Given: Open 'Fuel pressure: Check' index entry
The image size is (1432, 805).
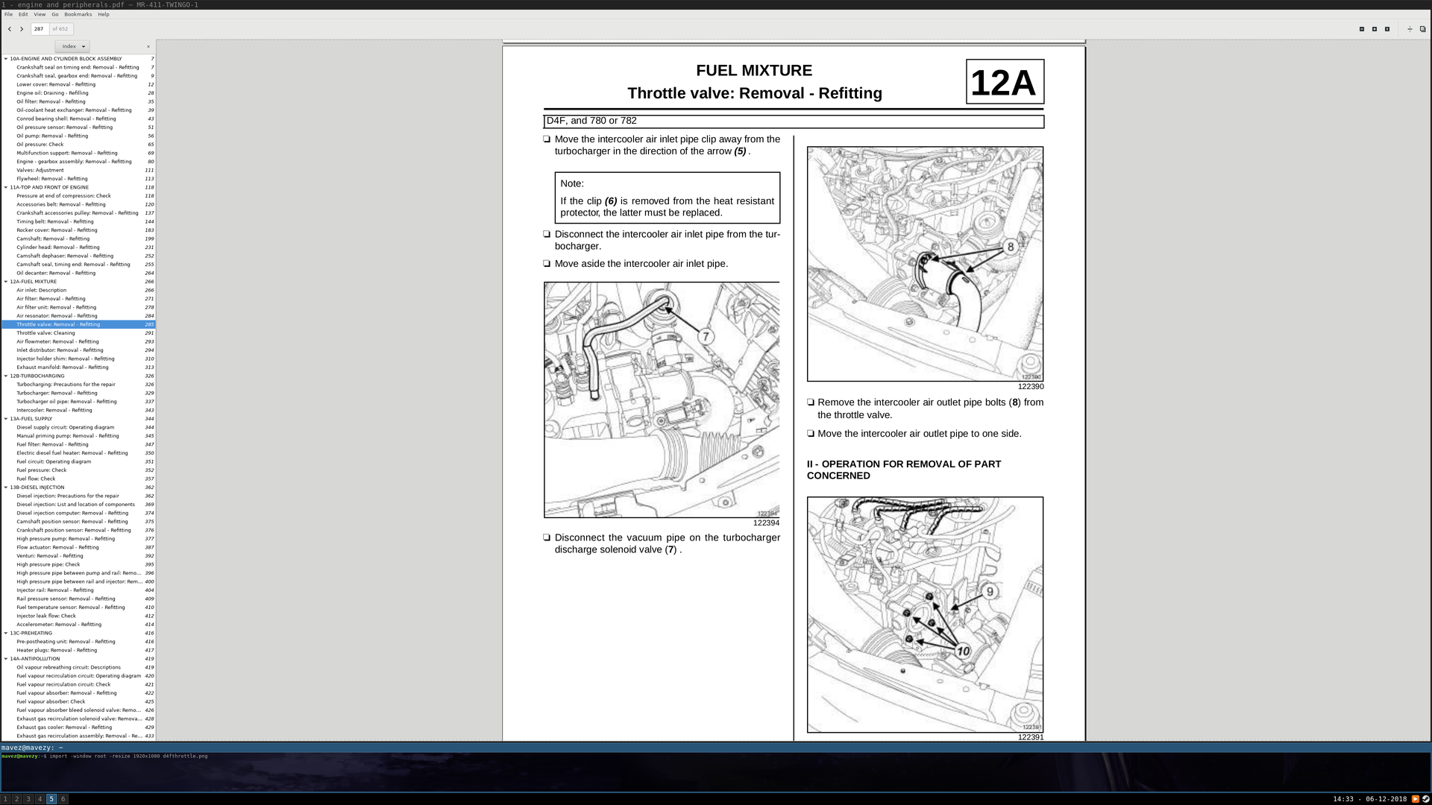Looking at the screenshot, I should coord(78,470).
